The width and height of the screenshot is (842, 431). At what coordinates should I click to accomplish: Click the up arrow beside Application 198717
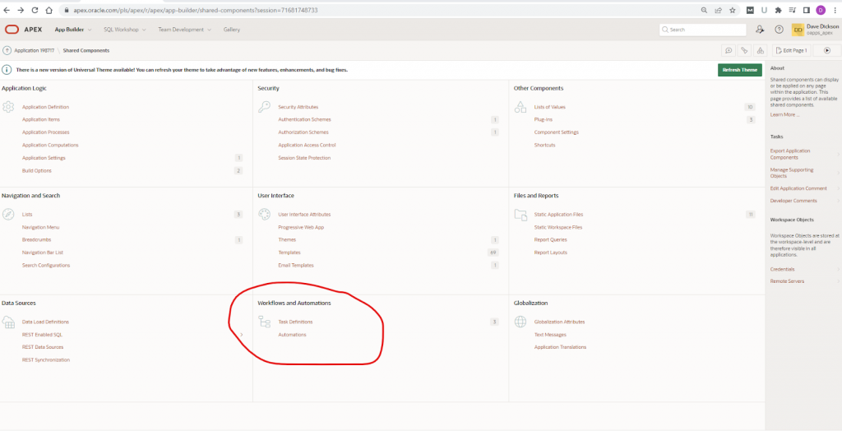tap(7, 50)
